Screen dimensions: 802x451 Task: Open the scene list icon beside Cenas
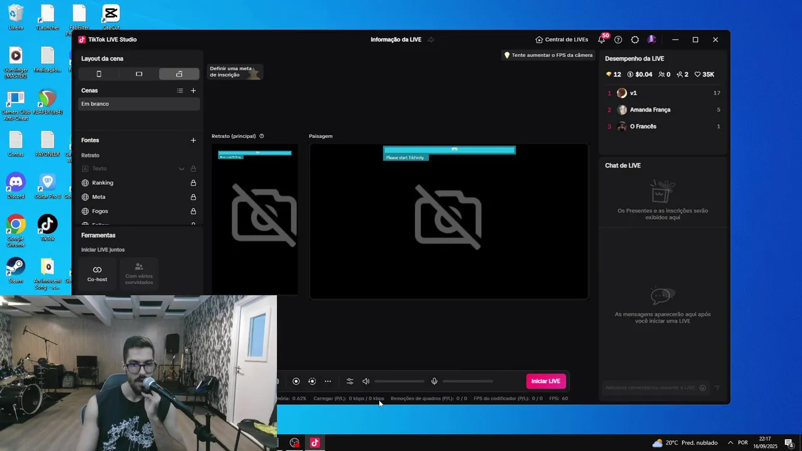tap(180, 91)
